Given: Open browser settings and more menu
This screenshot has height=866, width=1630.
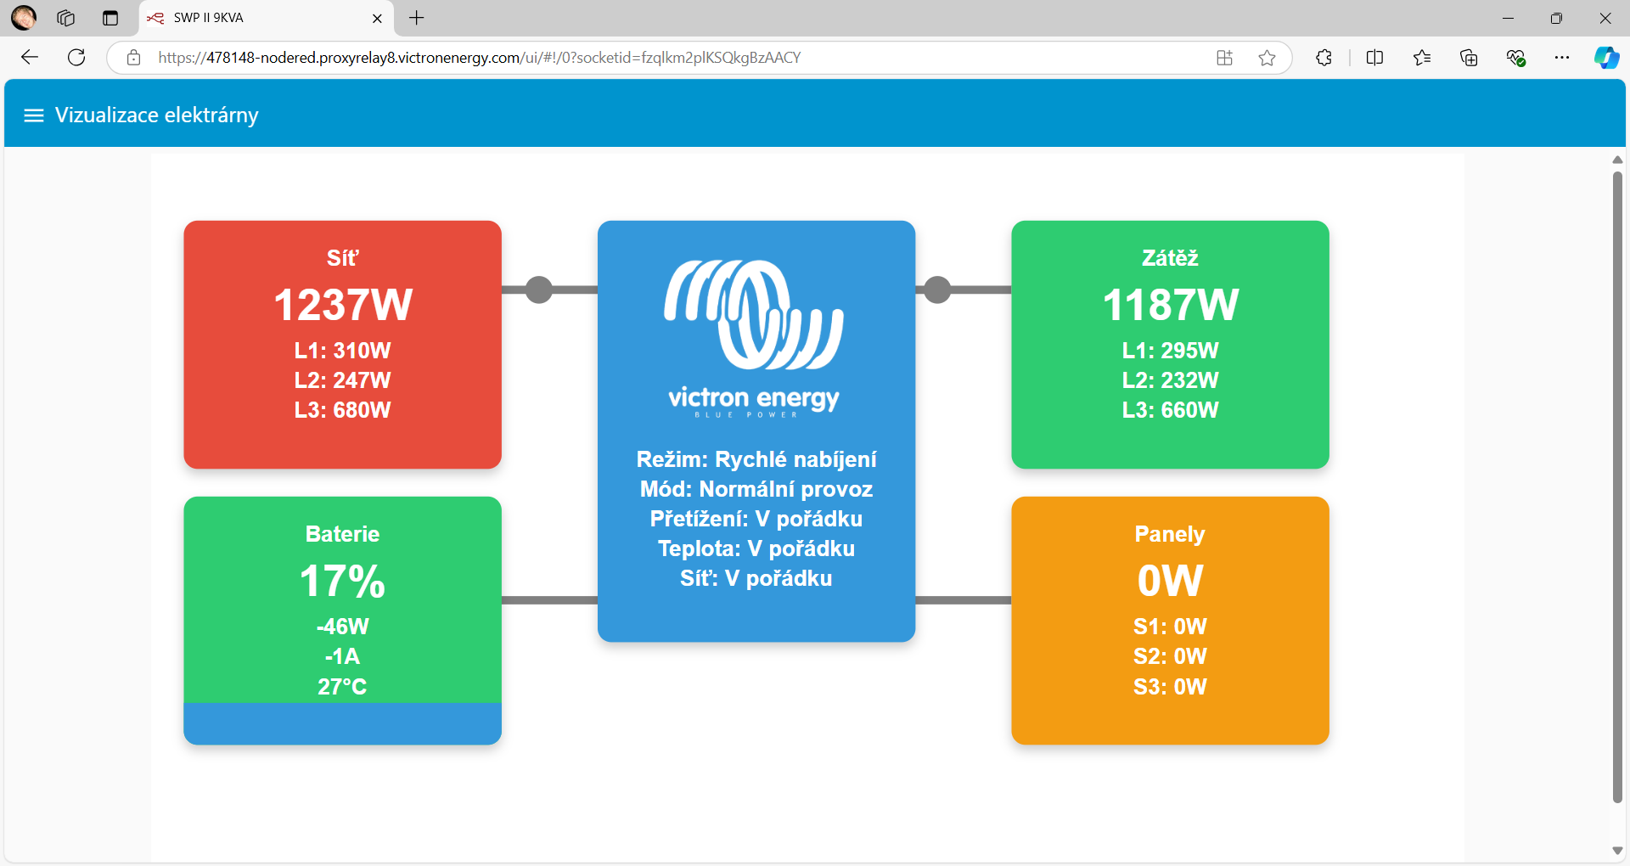Looking at the screenshot, I should pos(1562,58).
